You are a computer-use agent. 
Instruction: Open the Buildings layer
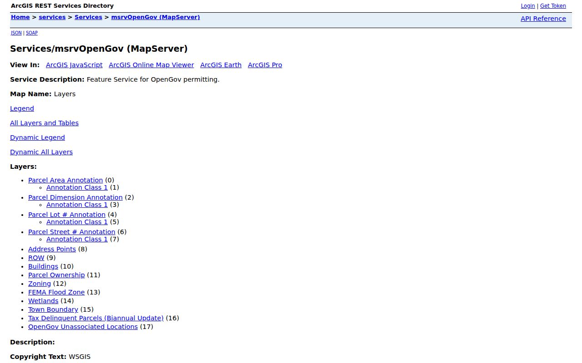tap(43, 266)
